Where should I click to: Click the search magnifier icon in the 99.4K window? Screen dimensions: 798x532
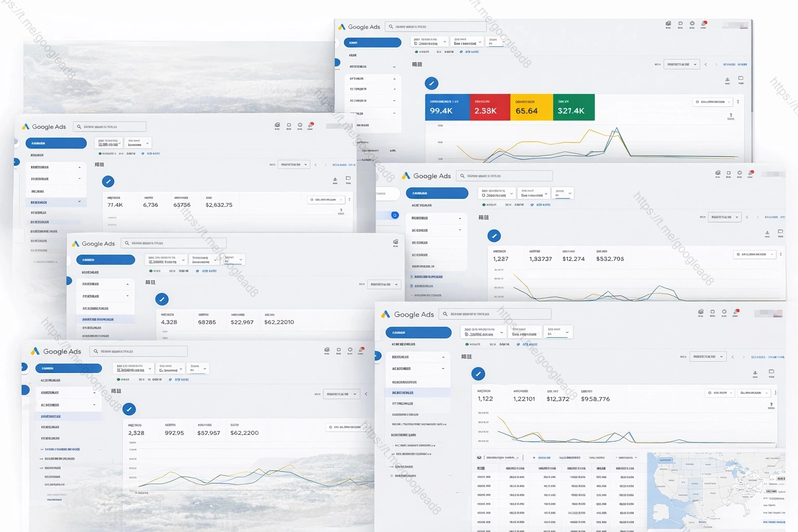click(391, 26)
